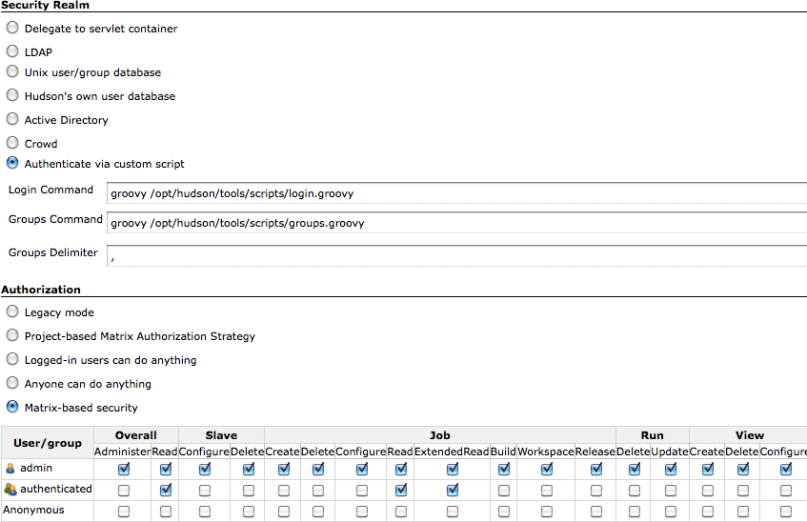Focus the Groups Delimiter field

pyautogui.click(x=457, y=256)
